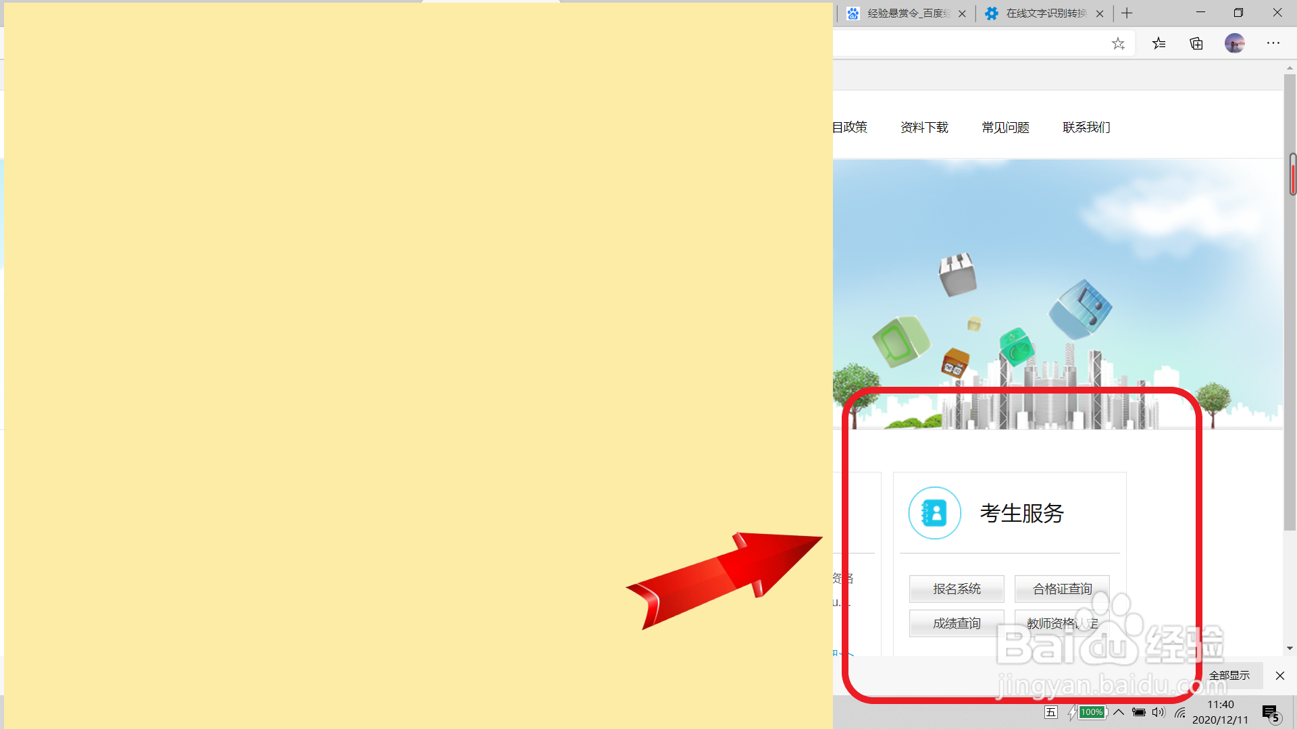1297x729 pixels.
Task: Open the Collections icon
Action: tap(1196, 44)
